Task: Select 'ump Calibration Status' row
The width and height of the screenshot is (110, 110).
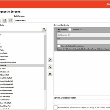Action: coord(22,62)
